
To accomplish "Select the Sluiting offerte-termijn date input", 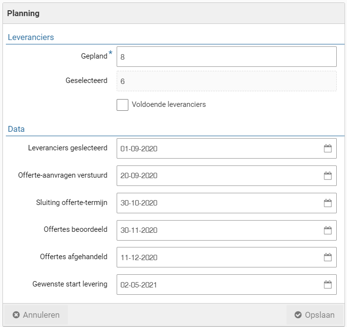I will tap(220, 203).
